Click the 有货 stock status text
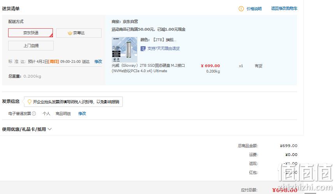This screenshot has width=336, height=194. click(259, 66)
